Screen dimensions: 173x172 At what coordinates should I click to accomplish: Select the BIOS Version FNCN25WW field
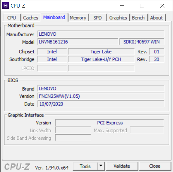(x=101, y=96)
